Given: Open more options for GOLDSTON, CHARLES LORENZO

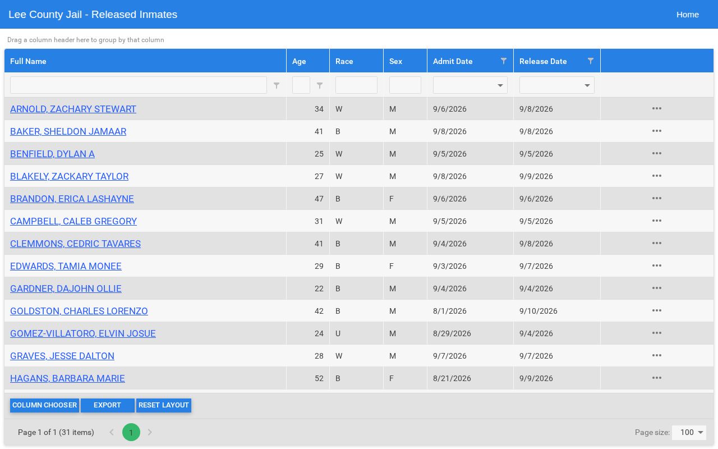Looking at the screenshot, I should pos(657,310).
